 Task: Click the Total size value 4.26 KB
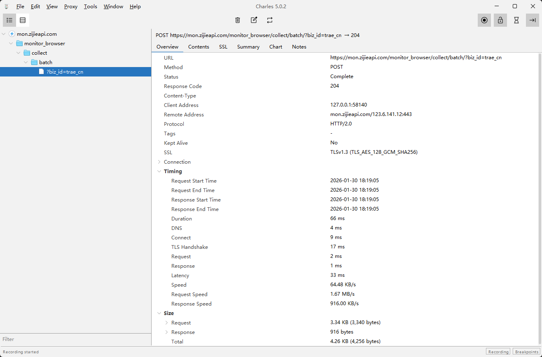pos(355,341)
